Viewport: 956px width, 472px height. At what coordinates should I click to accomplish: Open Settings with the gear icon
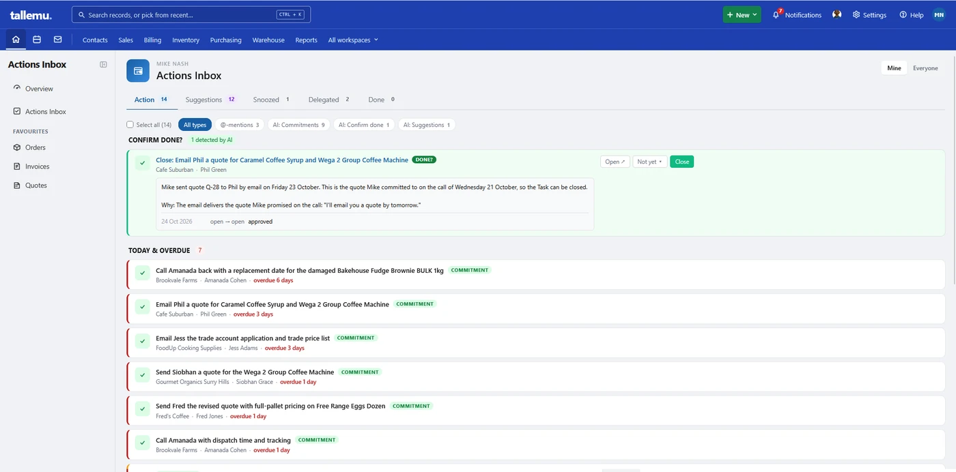(869, 15)
